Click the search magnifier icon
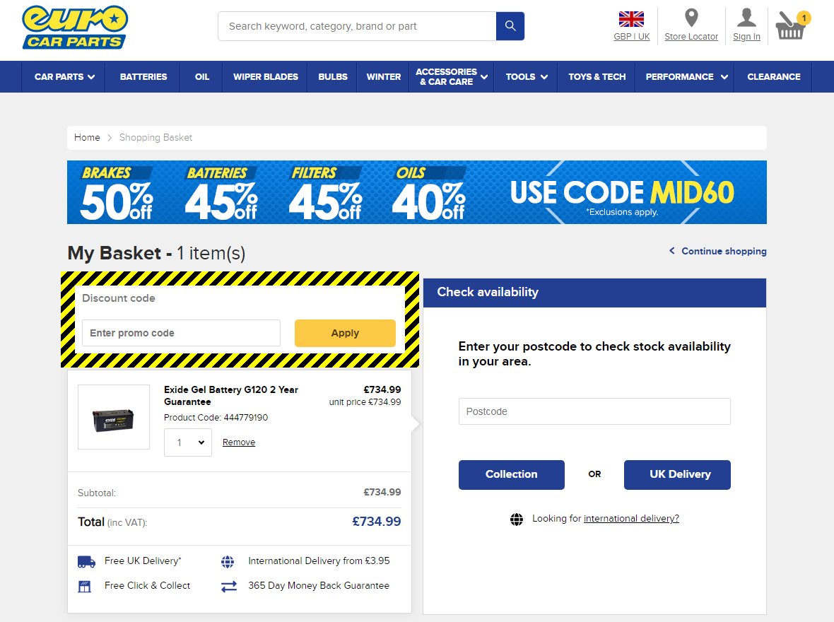834x622 pixels. pos(510,25)
